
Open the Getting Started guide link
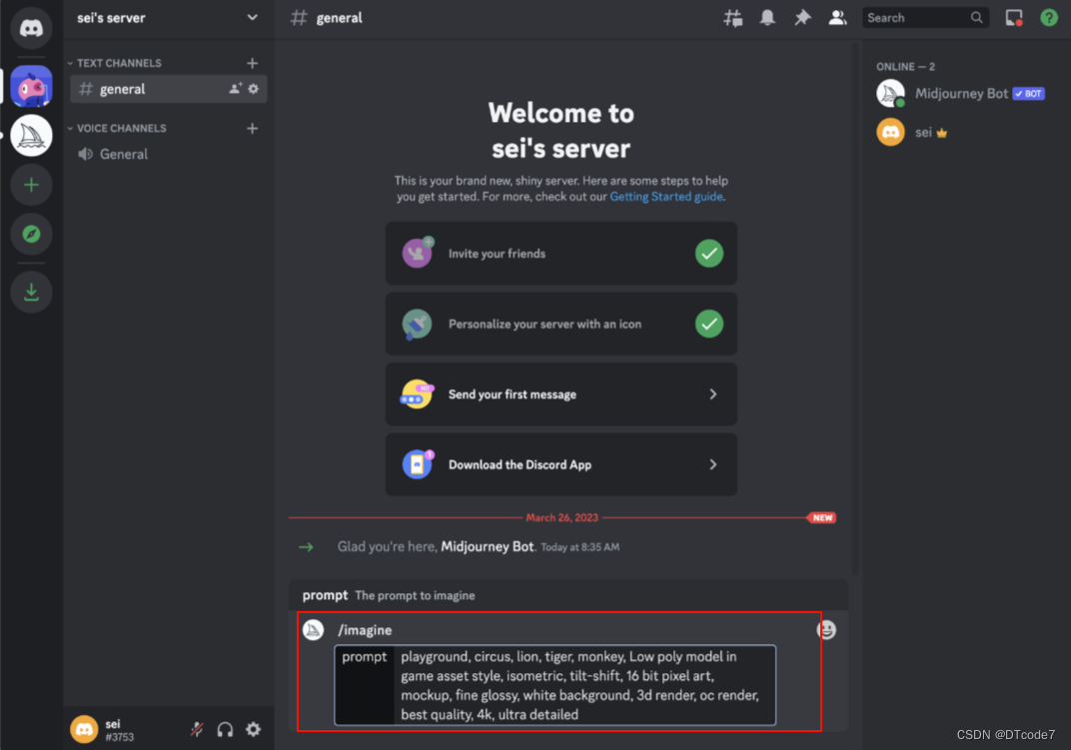tap(666, 197)
